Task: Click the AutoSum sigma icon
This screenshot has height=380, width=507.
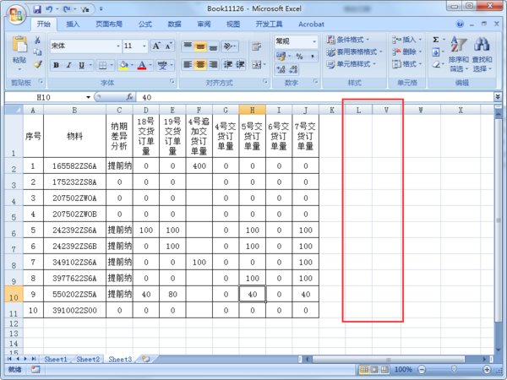Action: pyautogui.click(x=436, y=39)
